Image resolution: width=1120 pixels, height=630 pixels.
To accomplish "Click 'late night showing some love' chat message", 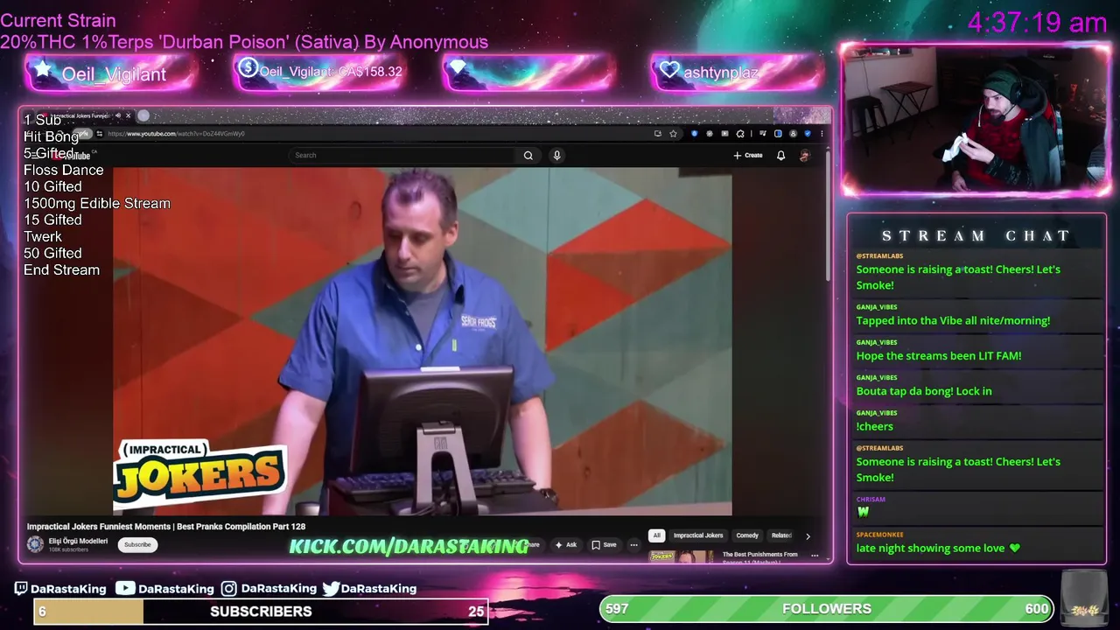I will tap(938, 548).
